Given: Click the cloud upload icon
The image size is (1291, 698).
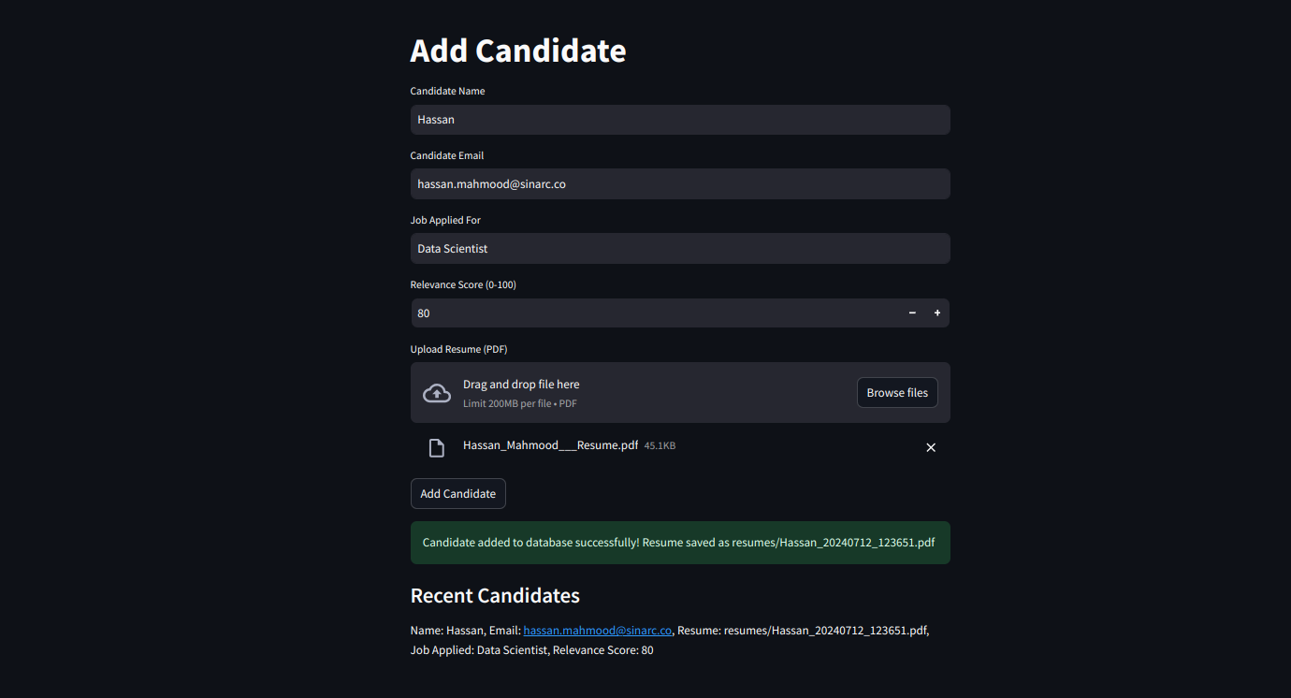Looking at the screenshot, I should click(x=437, y=393).
